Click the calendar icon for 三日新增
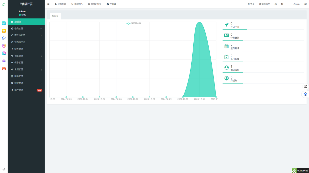Screen dimensions: 309x173 click(x=227, y=46)
